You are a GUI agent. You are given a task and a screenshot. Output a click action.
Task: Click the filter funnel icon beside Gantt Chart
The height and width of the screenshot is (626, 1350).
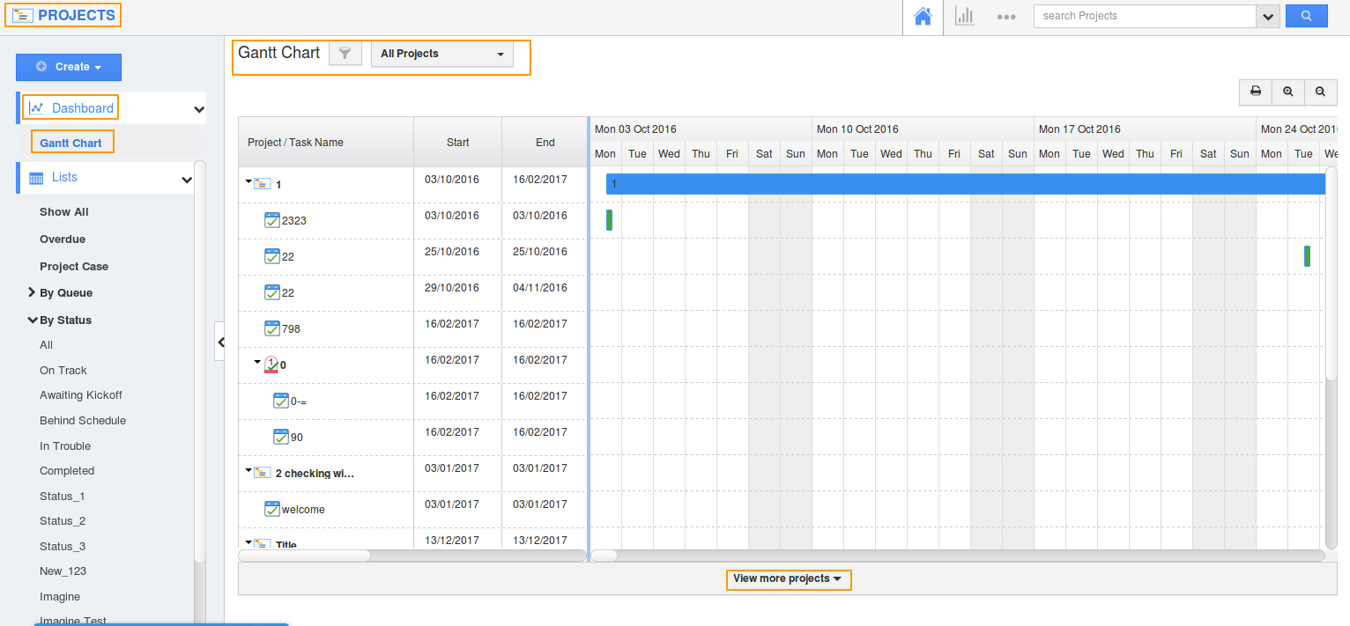[x=345, y=53]
